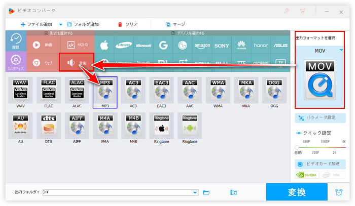Select the Apple device brand icon
Screen dimensions: 355x206
click(105, 45)
